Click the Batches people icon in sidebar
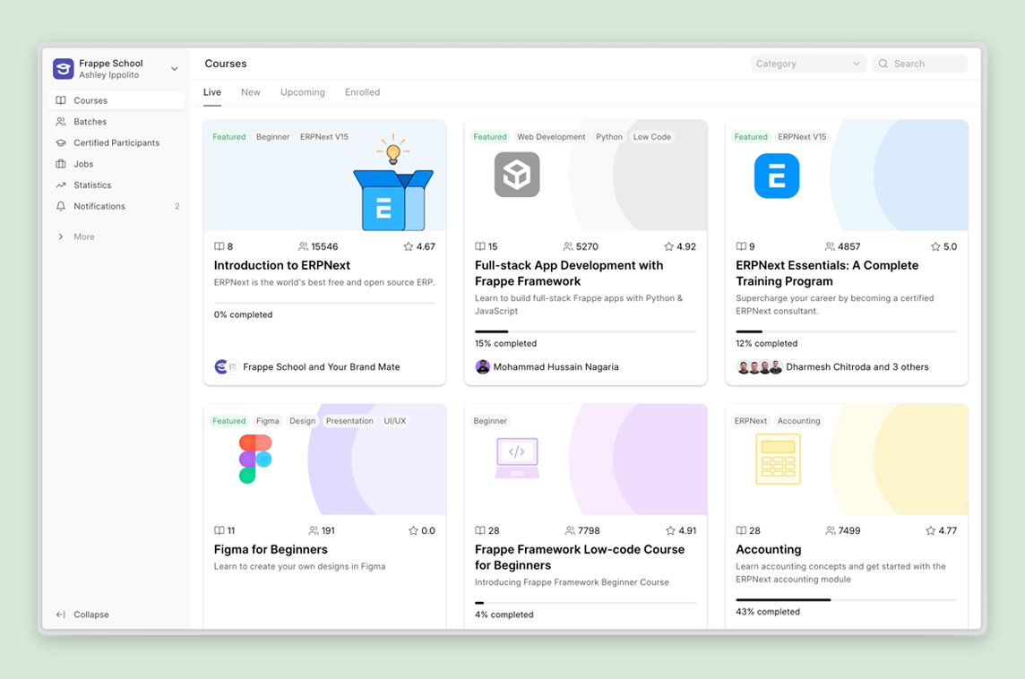The height and width of the screenshot is (679, 1025). click(61, 122)
